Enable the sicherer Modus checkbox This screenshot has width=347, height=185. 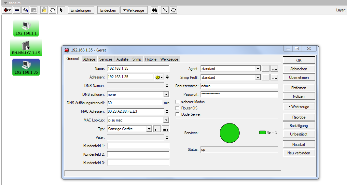pyautogui.click(x=178, y=102)
